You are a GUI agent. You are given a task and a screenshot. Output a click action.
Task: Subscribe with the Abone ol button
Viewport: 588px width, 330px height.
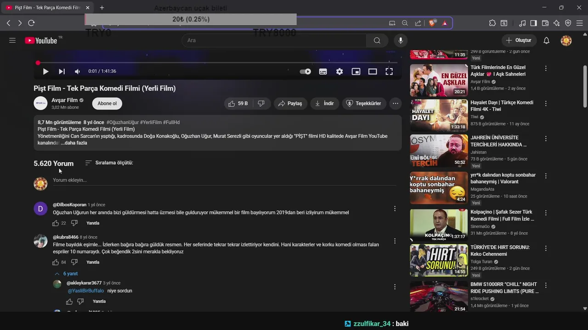(107, 104)
